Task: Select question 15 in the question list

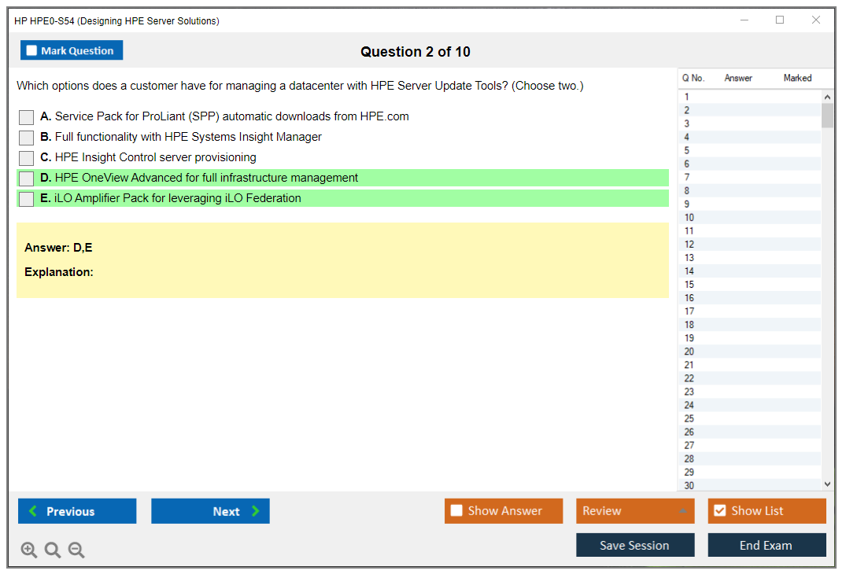Action: (748, 284)
